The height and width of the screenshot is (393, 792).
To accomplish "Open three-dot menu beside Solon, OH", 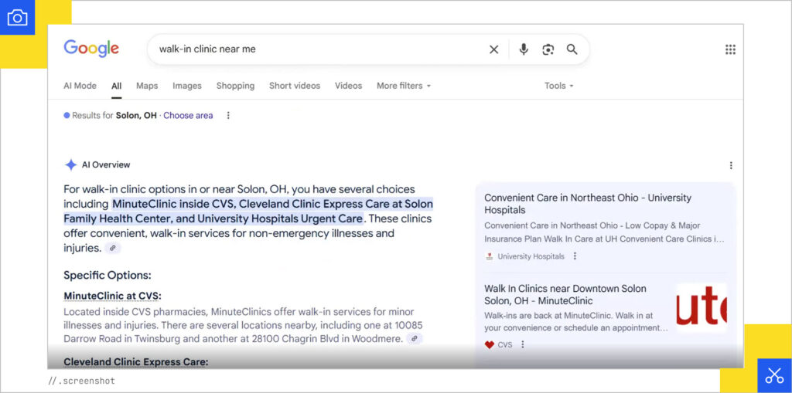I will click(228, 116).
